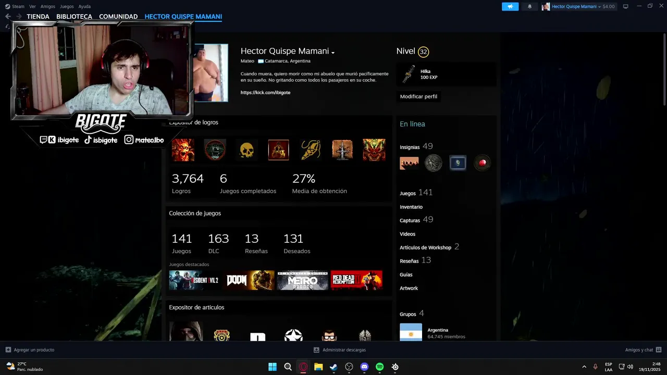Screen dimensions: 667x375
Task: Click the silver coin badge
Action: [x=433, y=163]
